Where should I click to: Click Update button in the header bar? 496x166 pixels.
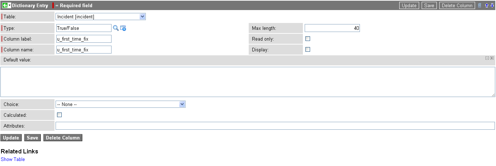coord(409,5)
